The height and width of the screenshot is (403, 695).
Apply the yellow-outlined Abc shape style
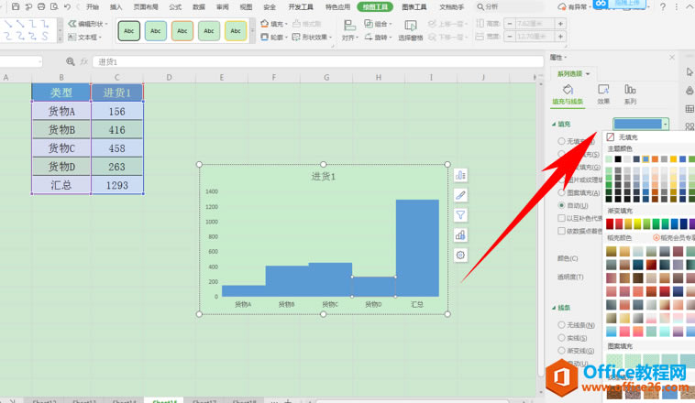click(236, 31)
